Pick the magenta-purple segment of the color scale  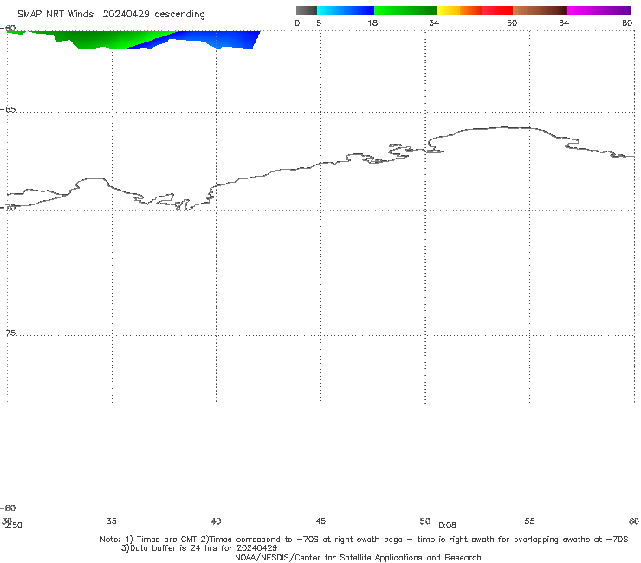[599, 10]
